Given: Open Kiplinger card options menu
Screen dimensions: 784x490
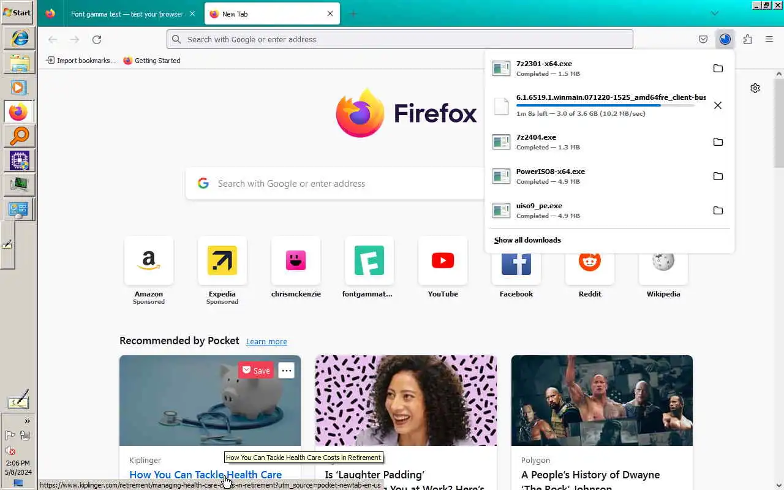Looking at the screenshot, I should click(x=286, y=370).
